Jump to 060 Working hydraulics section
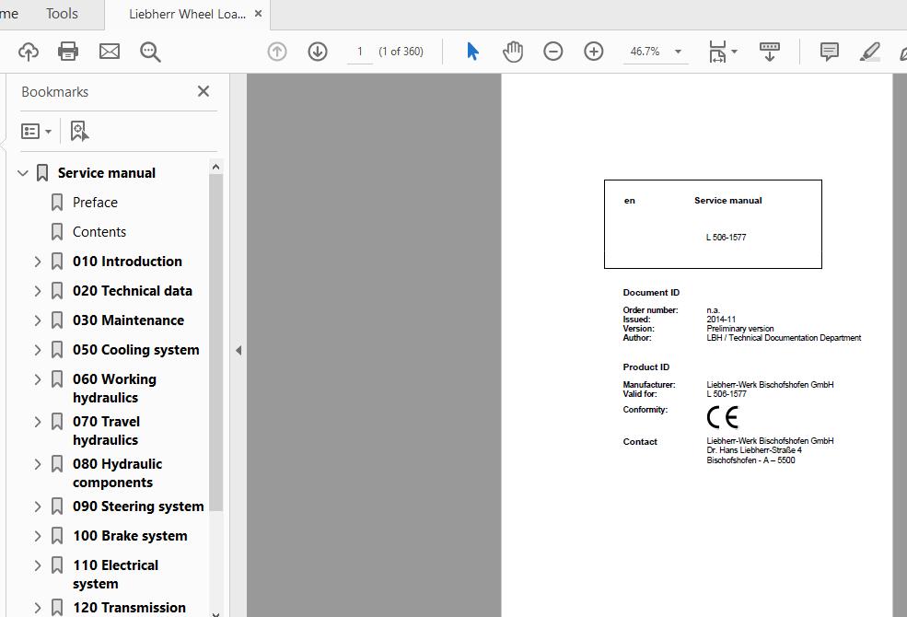 (x=114, y=389)
